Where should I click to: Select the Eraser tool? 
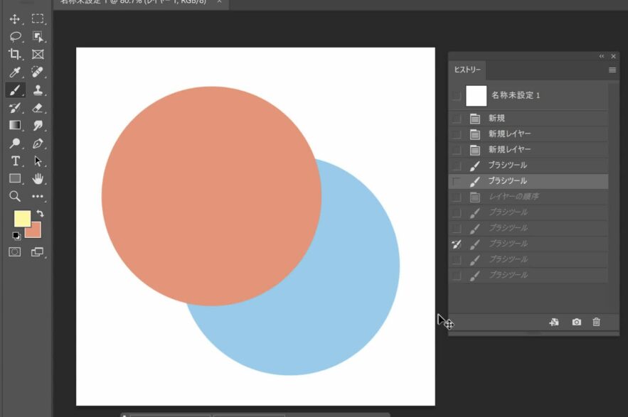(x=38, y=108)
